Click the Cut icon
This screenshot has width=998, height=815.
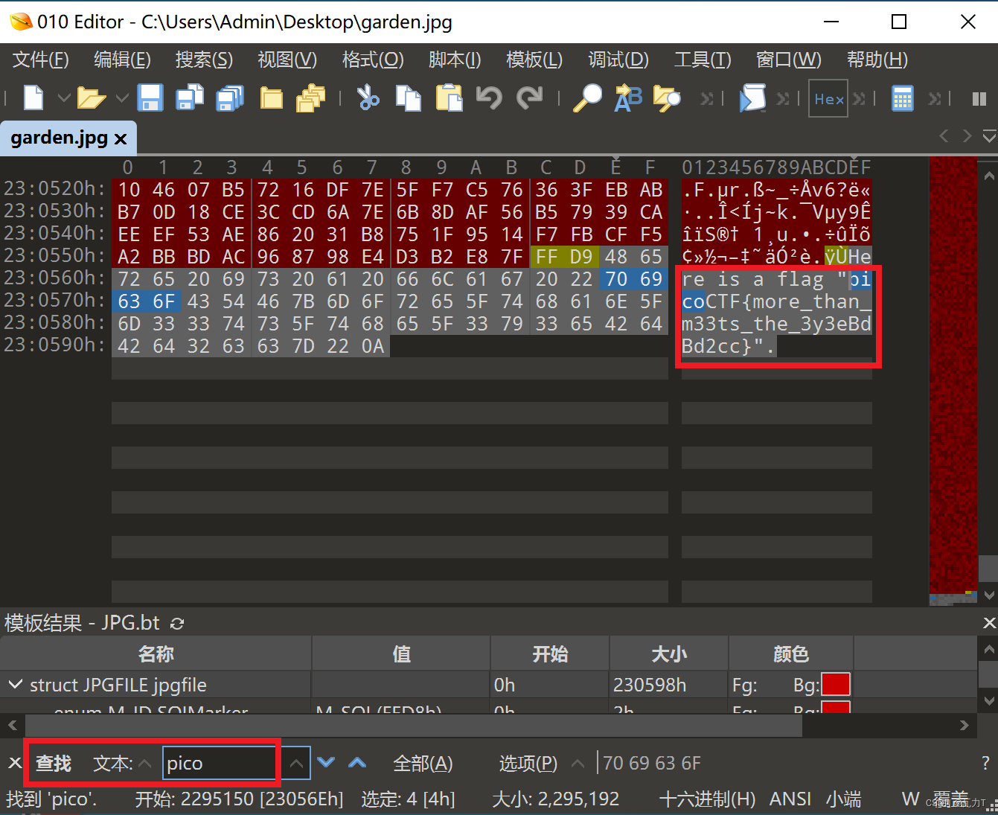[x=368, y=98]
